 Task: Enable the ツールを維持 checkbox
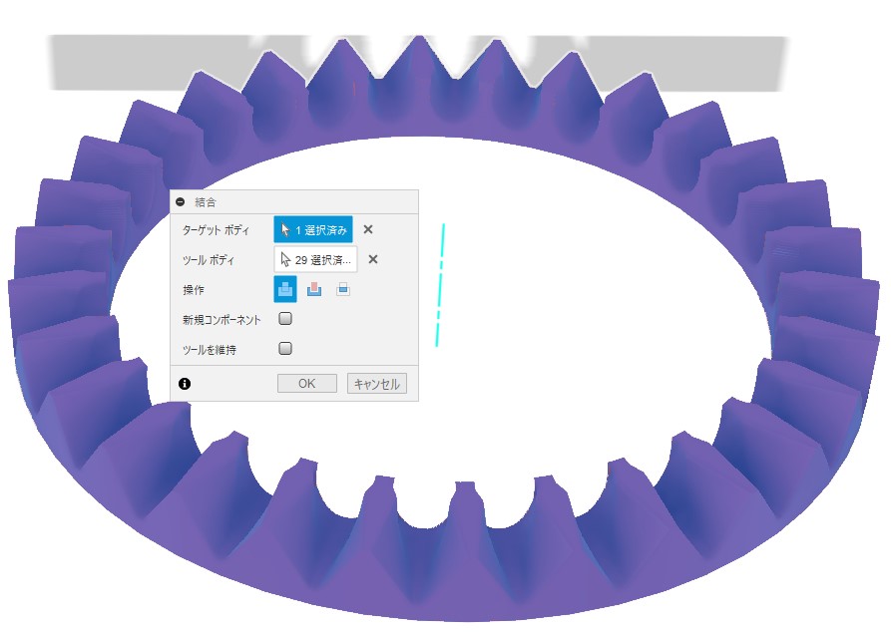[x=285, y=348]
